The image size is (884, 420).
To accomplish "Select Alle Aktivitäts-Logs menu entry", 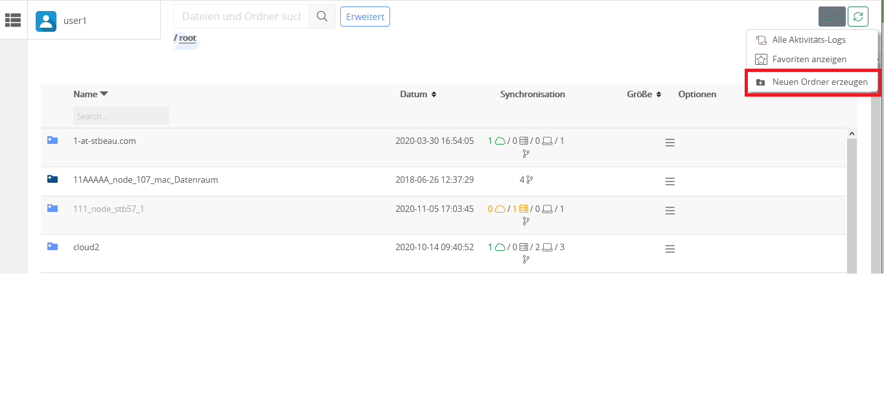I will (x=809, y=40).
